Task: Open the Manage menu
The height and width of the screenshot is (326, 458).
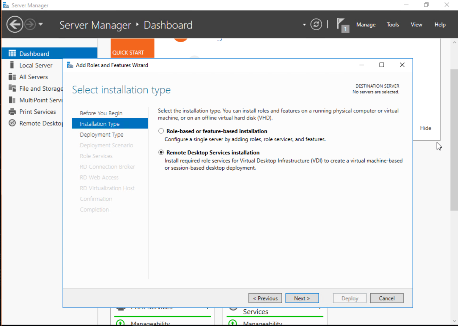Action: point(366,25)
